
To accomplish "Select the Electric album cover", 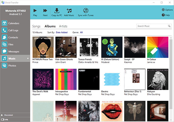I will [x=112, y=79].
